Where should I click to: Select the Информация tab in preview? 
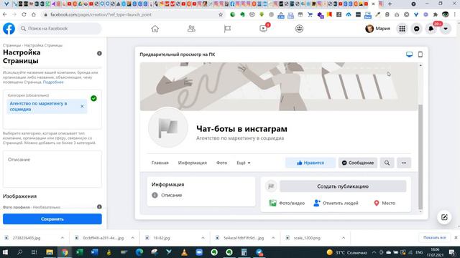coord(193,163)
